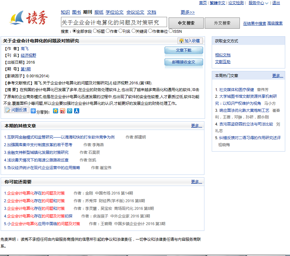
Task: Click the search keyword input field
Action: [x=114, y=22]
